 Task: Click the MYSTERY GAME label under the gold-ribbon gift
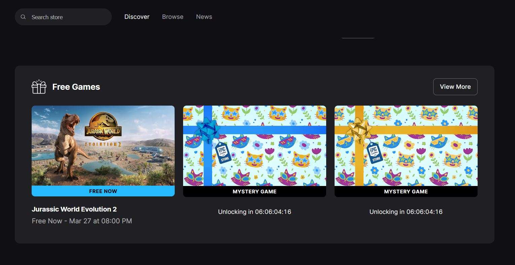[406, 191]
